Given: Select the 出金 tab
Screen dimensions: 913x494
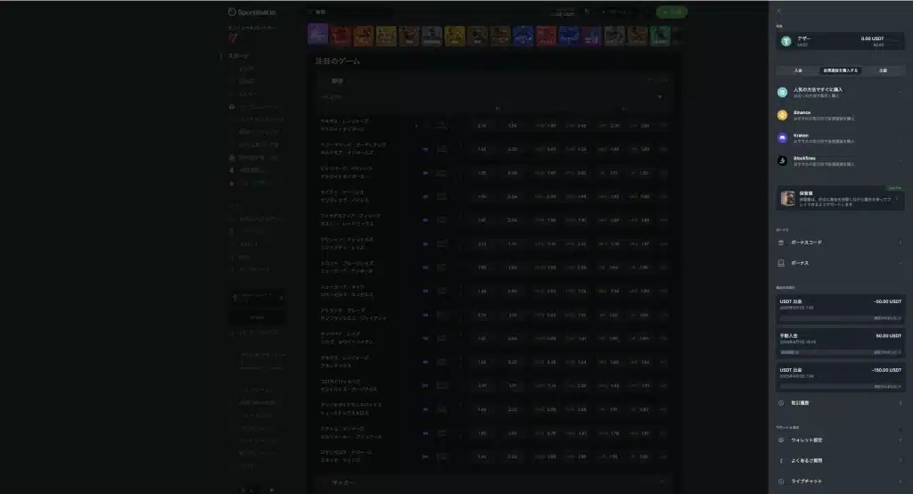Looking at the screenshot, I should 882,70.
